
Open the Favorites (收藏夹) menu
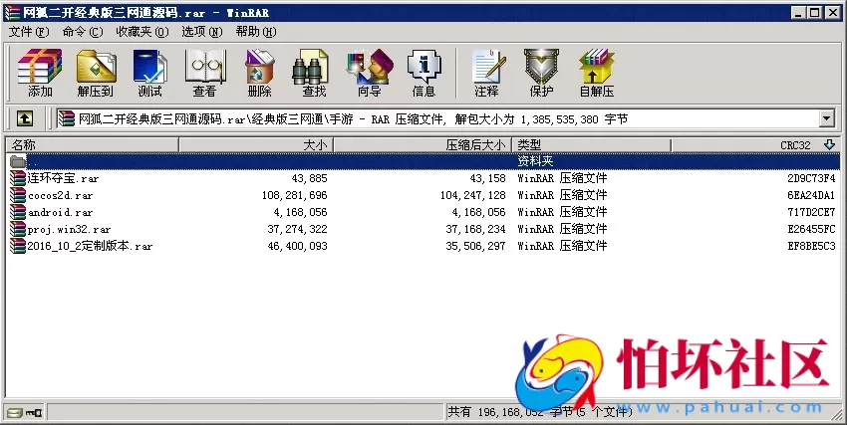click(x=142, y=32)
